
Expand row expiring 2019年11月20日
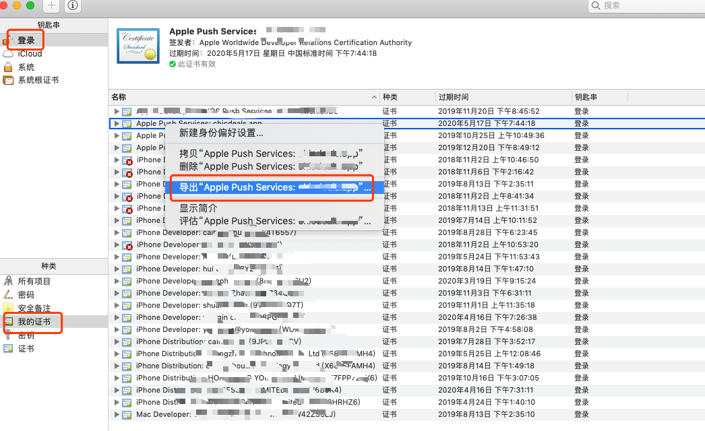(x=117, y=111)
